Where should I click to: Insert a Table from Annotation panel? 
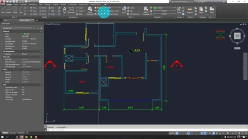tap(79, 14)
